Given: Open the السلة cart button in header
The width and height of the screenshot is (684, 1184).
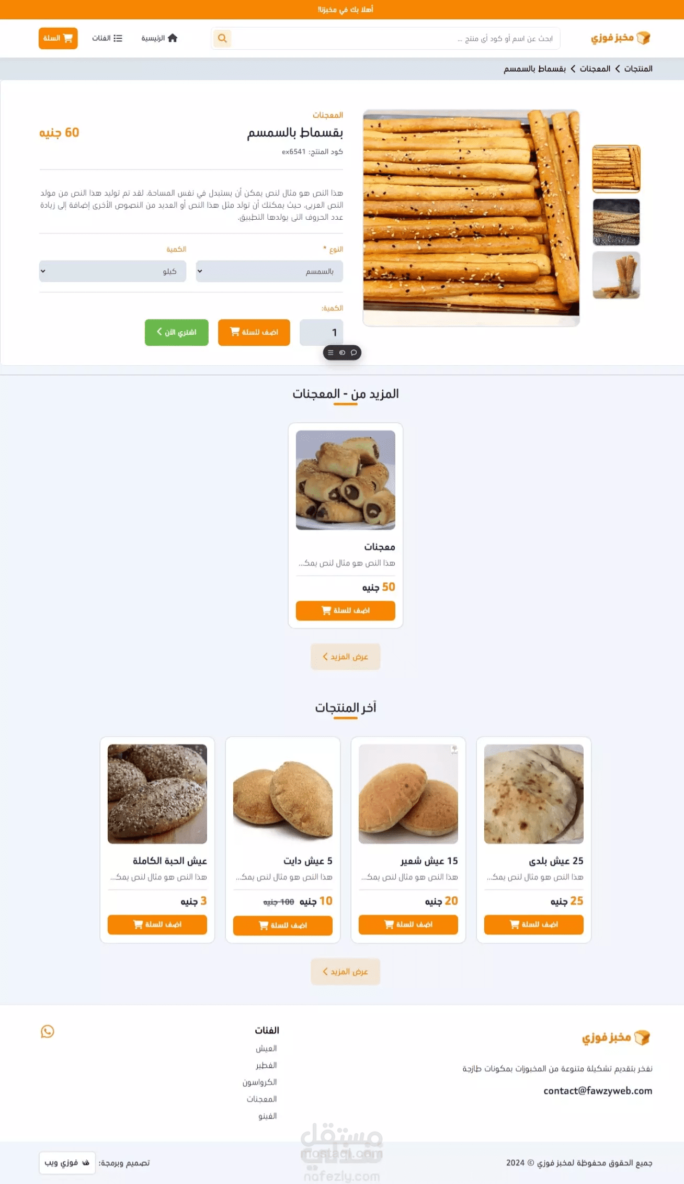Looking at the screenshot, I should [58, 38].
